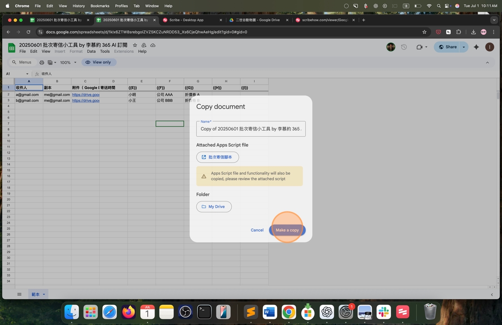Open Finder from the Dock
Viewport: 502px width, 325px height.
pyautogui.click(x=72, y=312)
